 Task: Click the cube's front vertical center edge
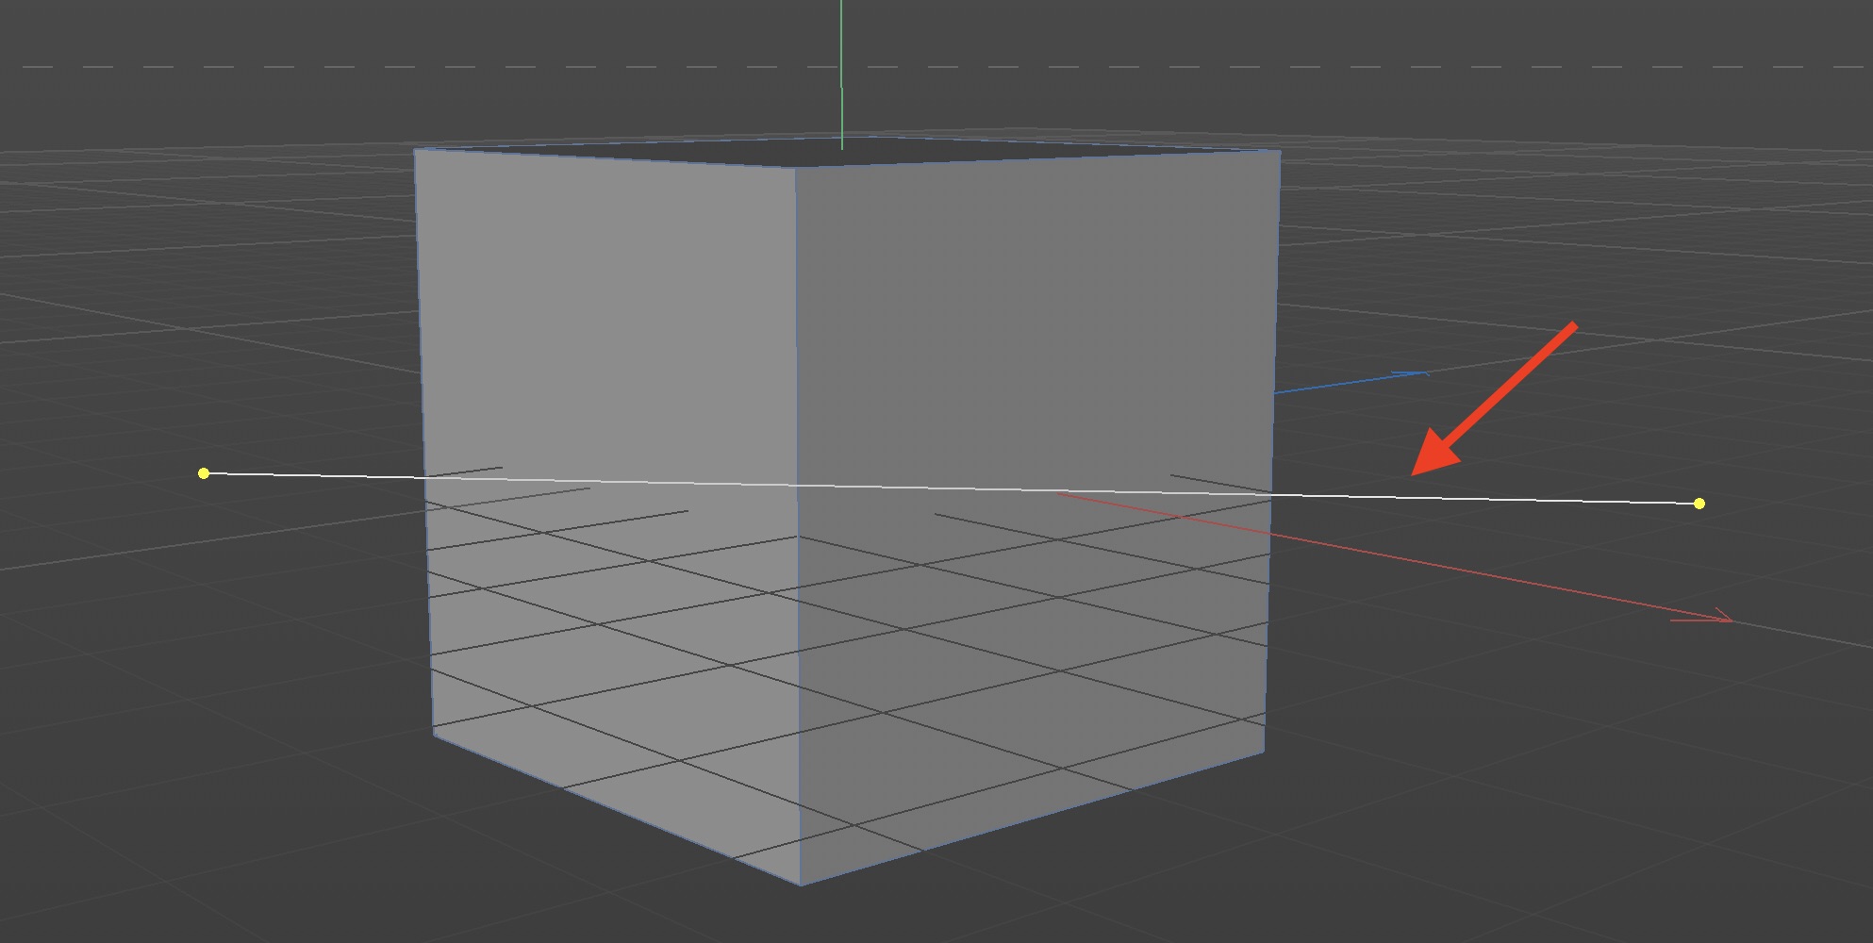[x=797, y=377]
